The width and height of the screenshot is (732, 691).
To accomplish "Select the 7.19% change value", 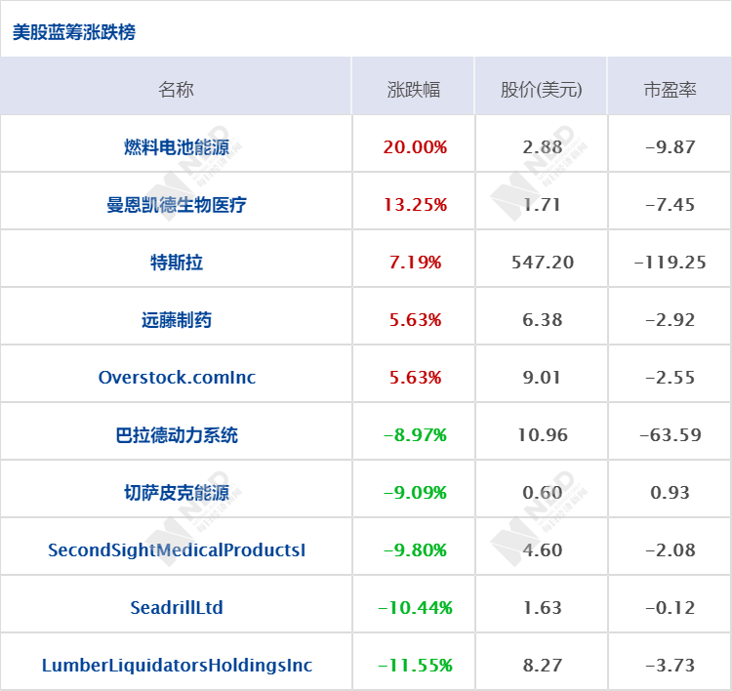I will [415, 263].
